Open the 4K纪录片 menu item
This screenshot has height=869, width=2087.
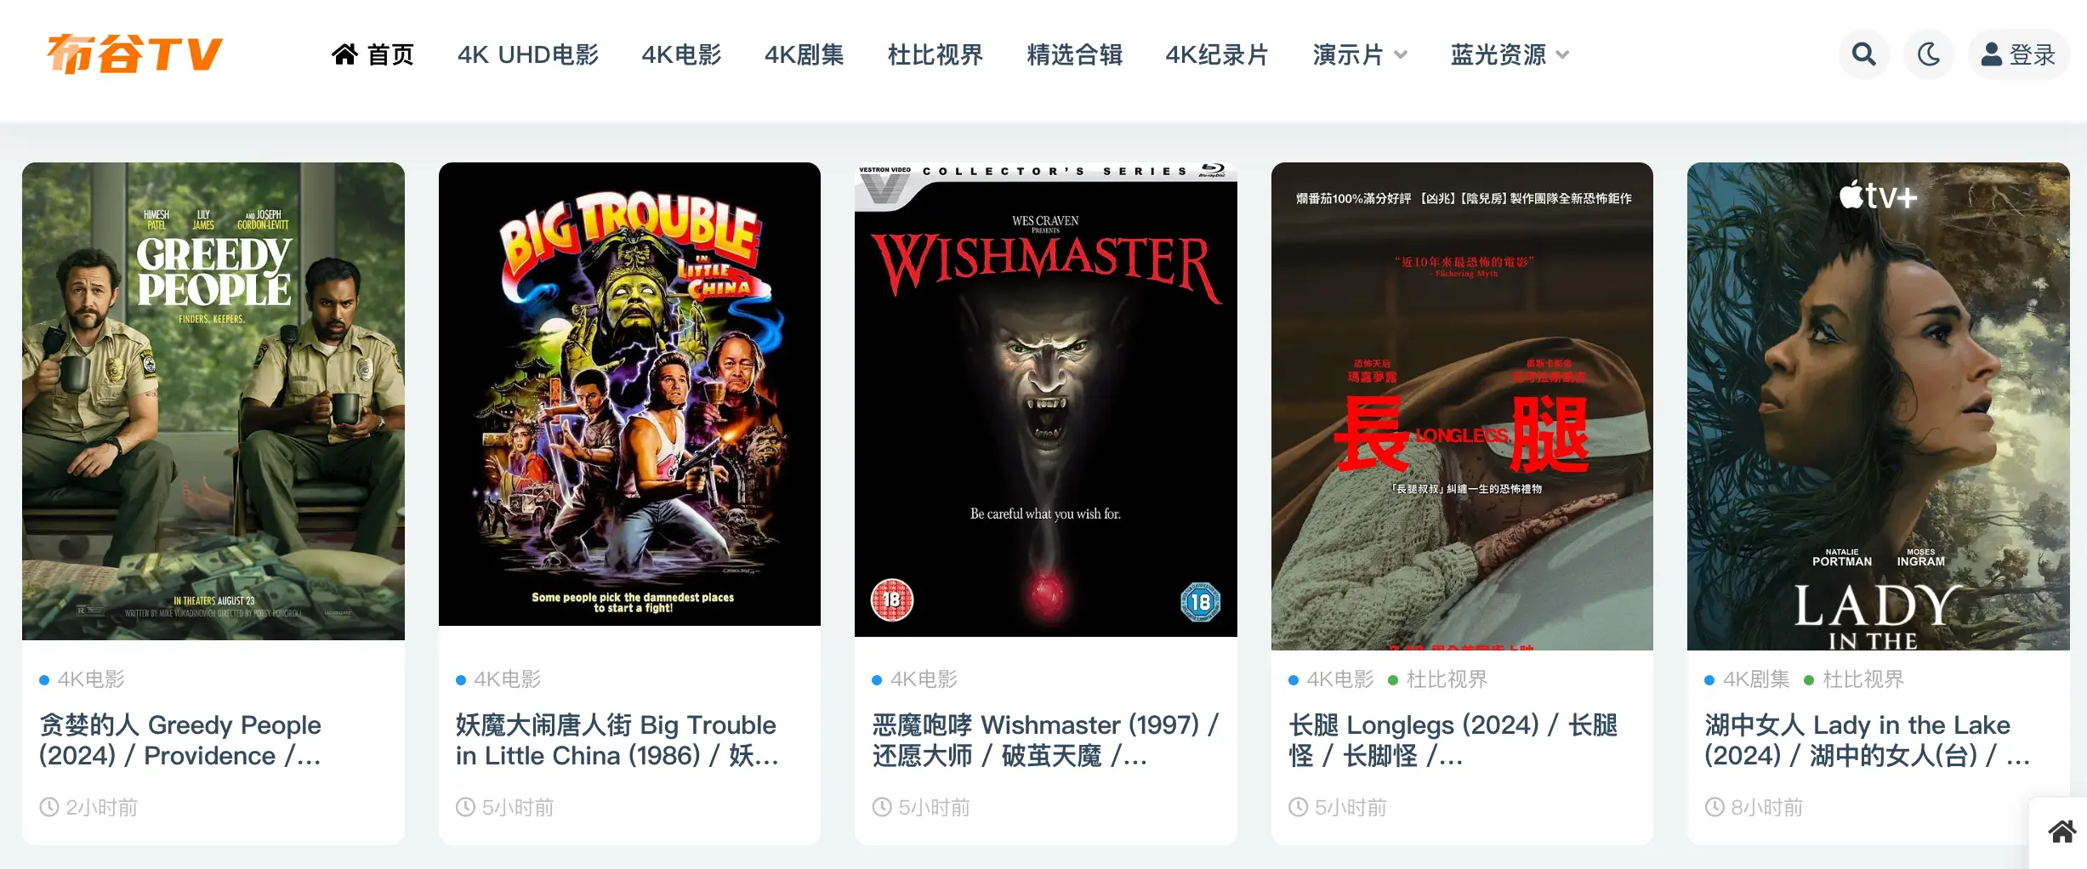(1217, 54)
